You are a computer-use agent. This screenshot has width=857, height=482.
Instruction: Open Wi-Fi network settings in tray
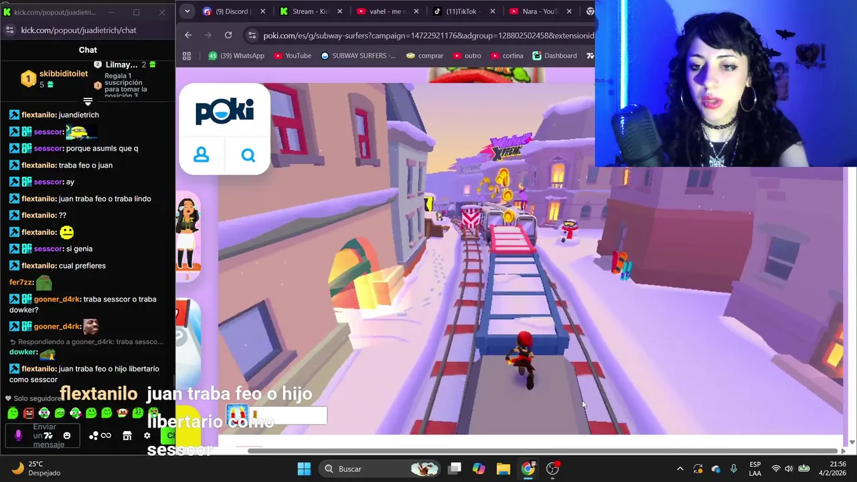coord(776,469)
